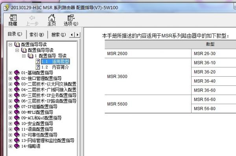Click the purple book icon for 13-网络管理和监控配置指导

tap(17, 140)
